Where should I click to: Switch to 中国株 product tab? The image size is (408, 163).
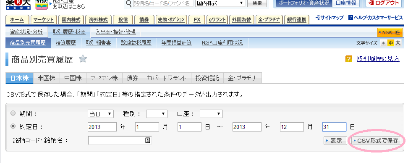[x=73, y=78]
